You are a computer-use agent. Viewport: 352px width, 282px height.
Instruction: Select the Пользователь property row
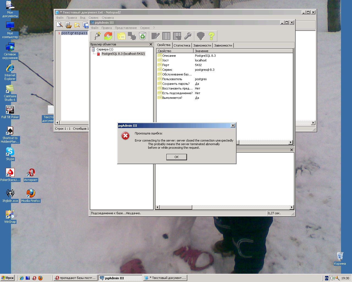pyautogui.click(x=225, y=79)
